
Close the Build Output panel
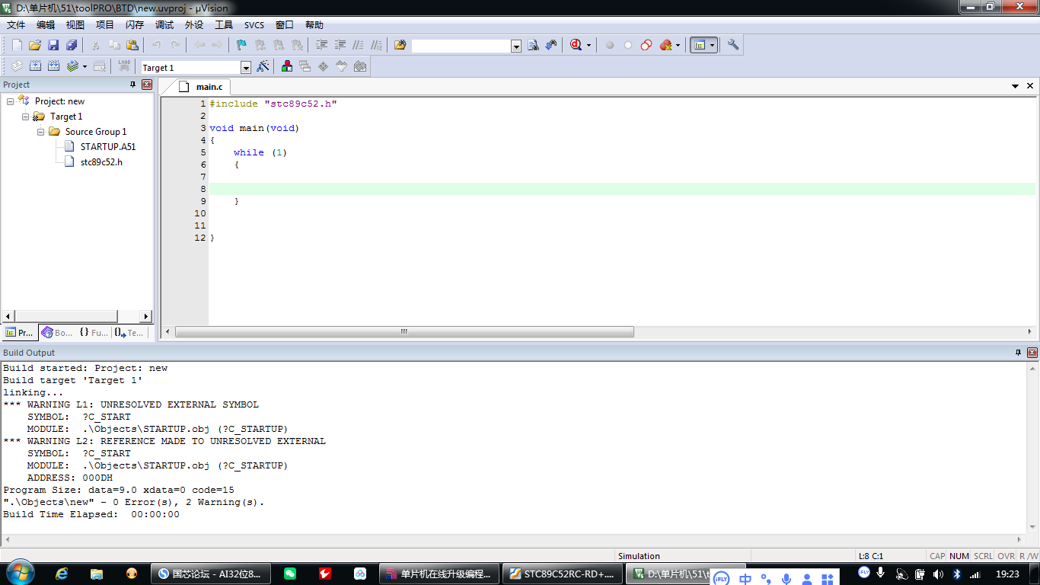click(1032, 353)
